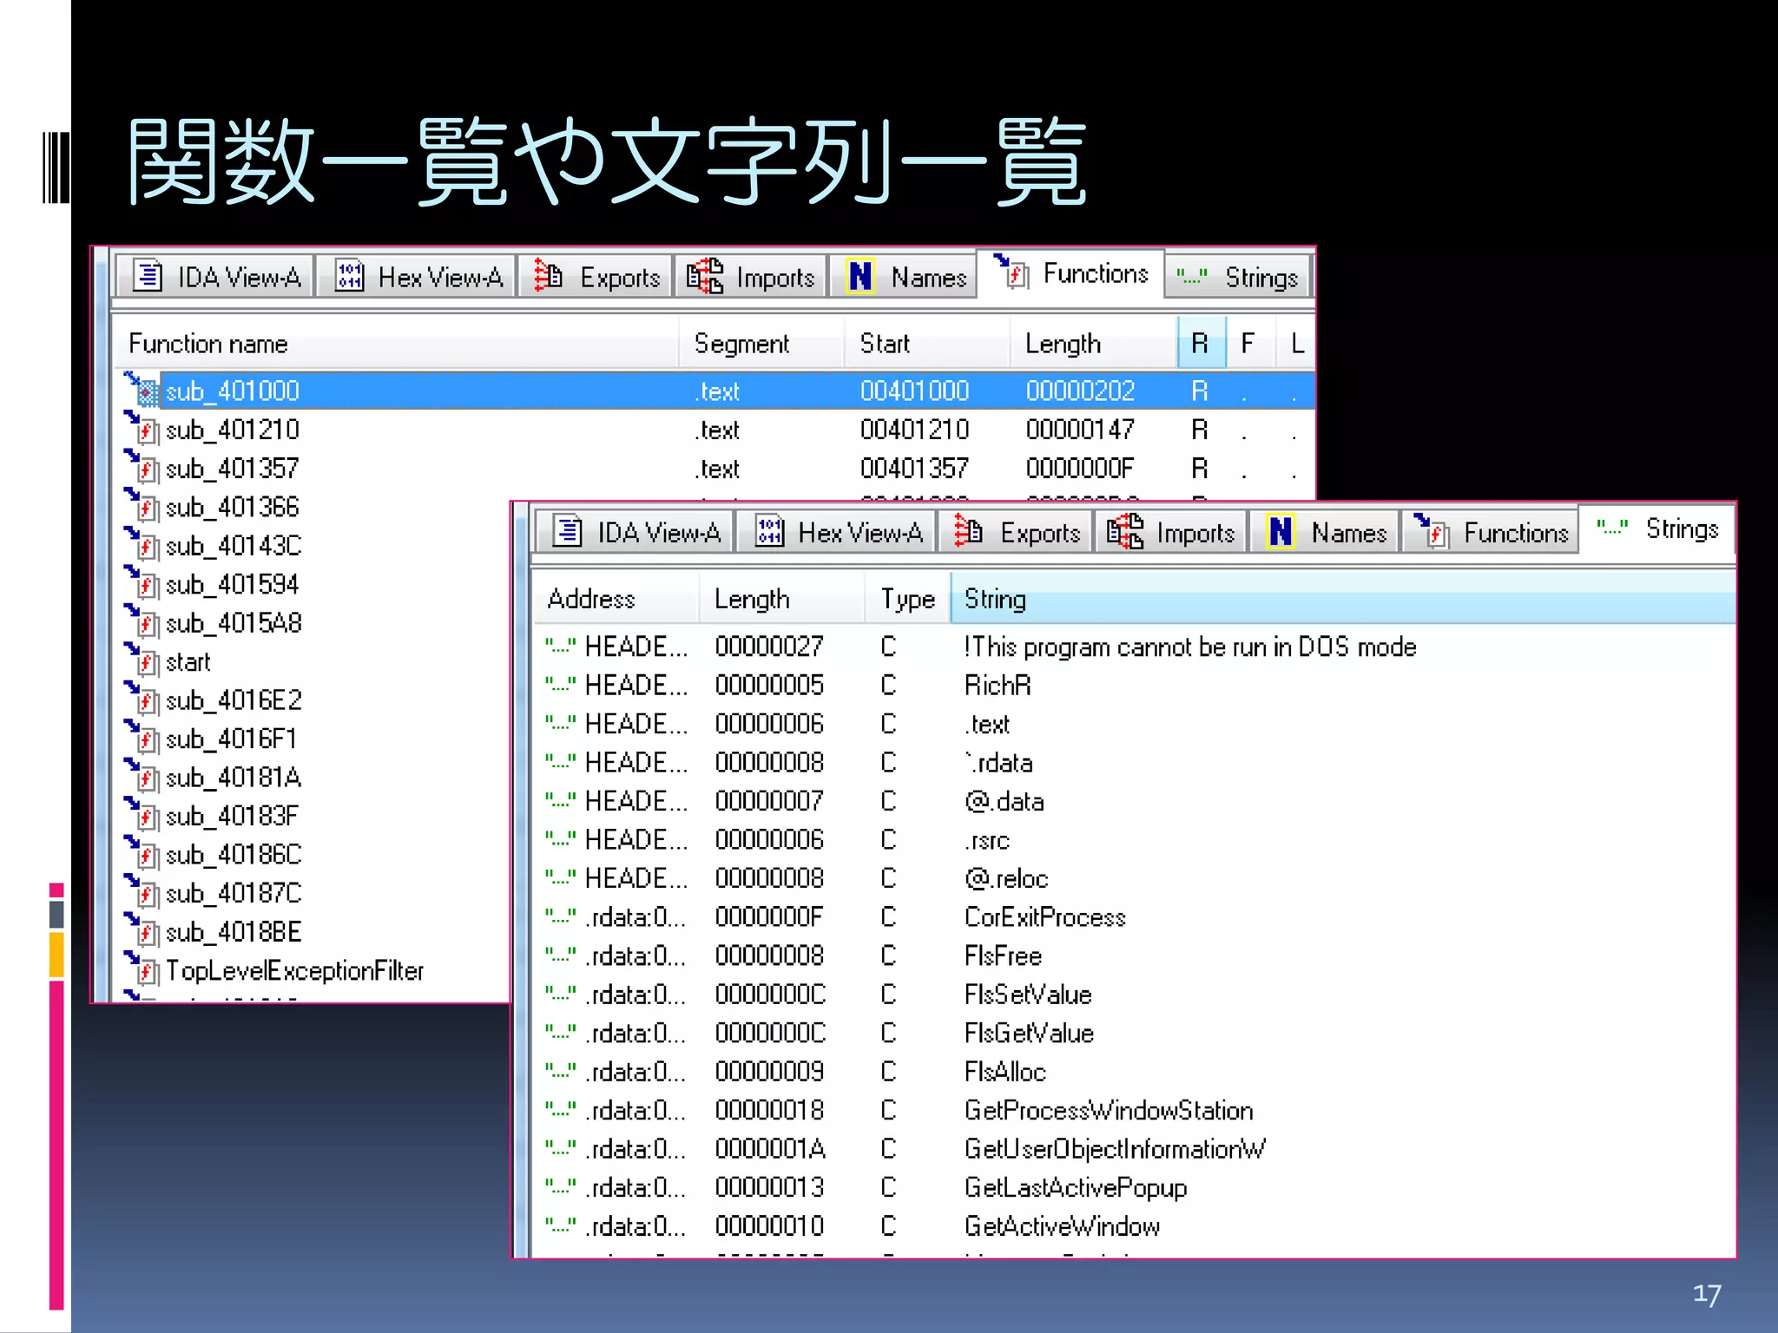The image size is (1778, 1333).
Task: Click string icon of GetActiveWindow row
Action: tap(561, 1226)
